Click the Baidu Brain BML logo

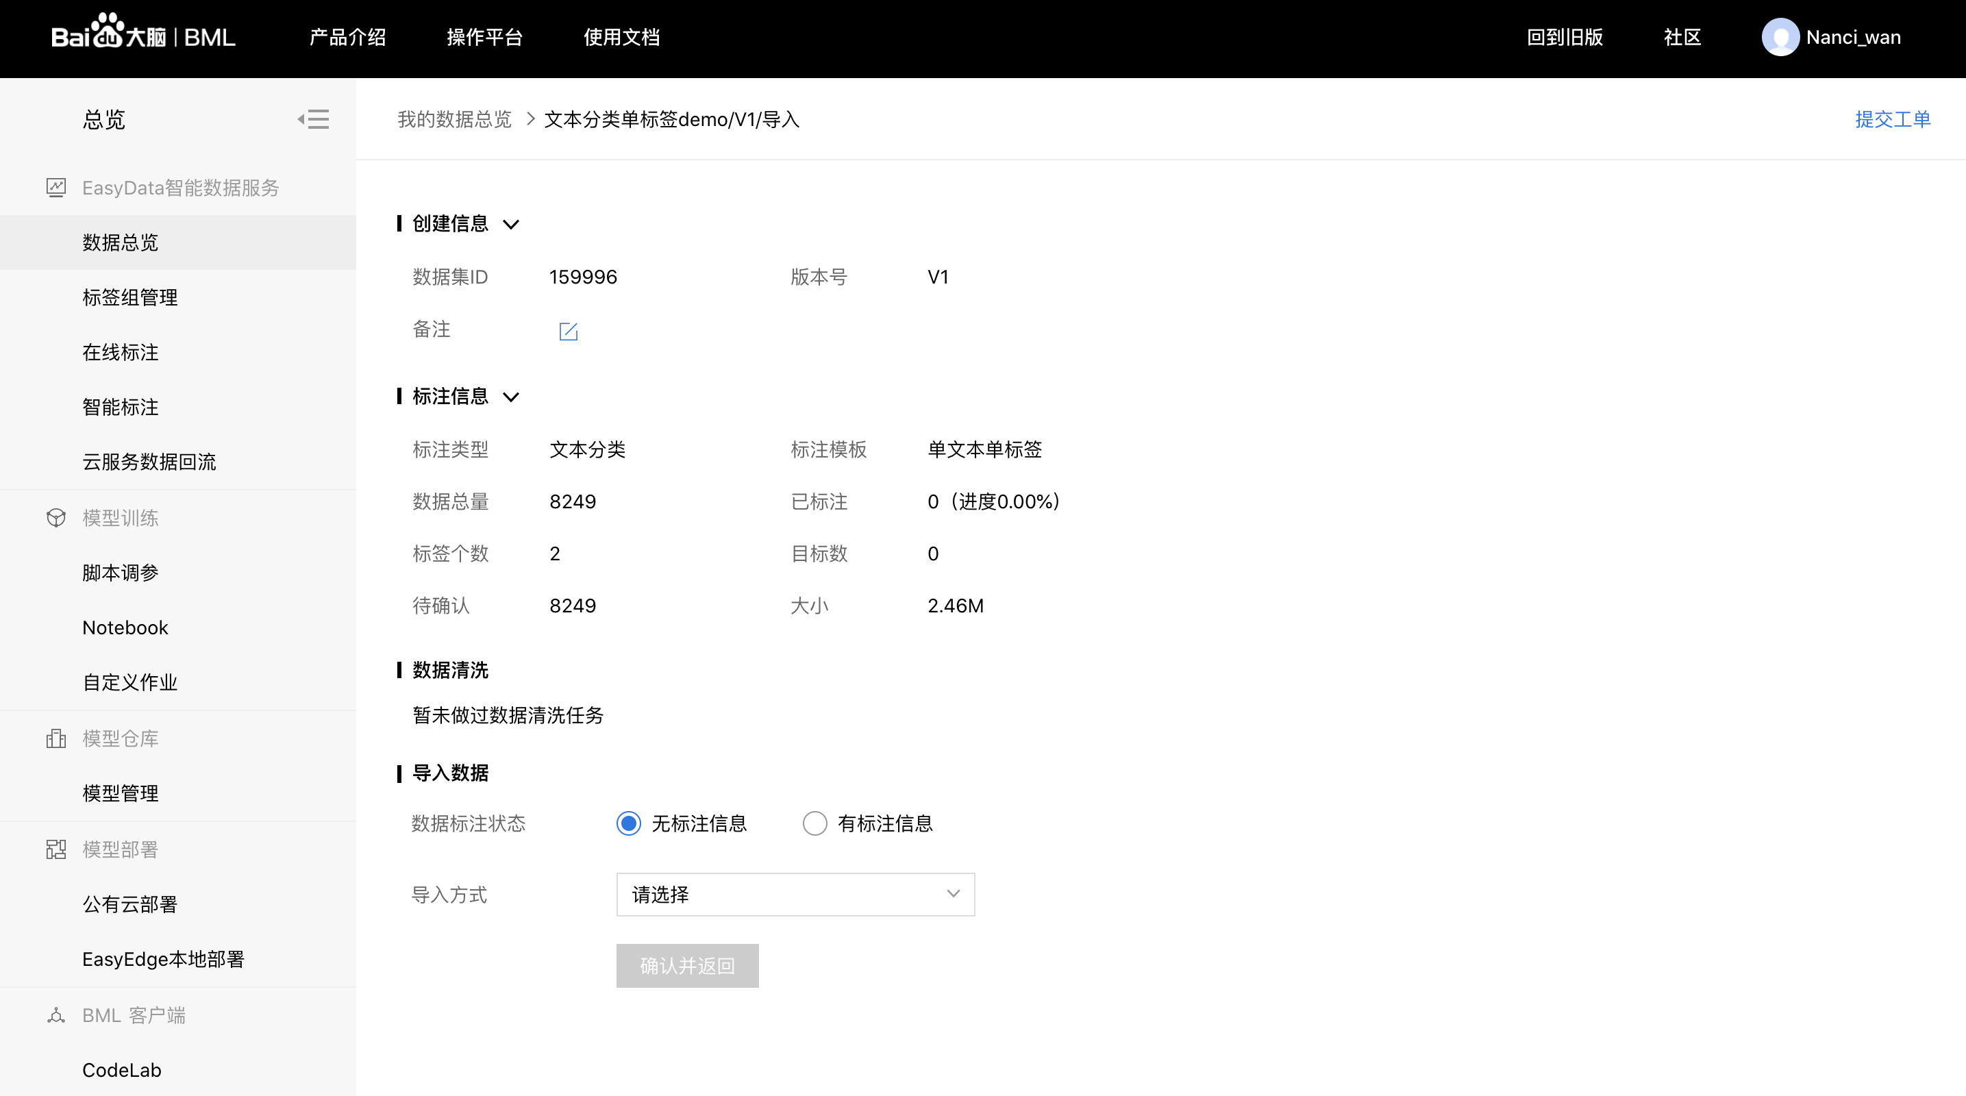point(143,36)
